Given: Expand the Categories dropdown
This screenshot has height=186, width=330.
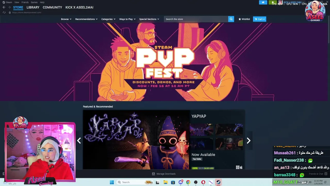Looking at the screenshot, I should click(x=108, y=19).
